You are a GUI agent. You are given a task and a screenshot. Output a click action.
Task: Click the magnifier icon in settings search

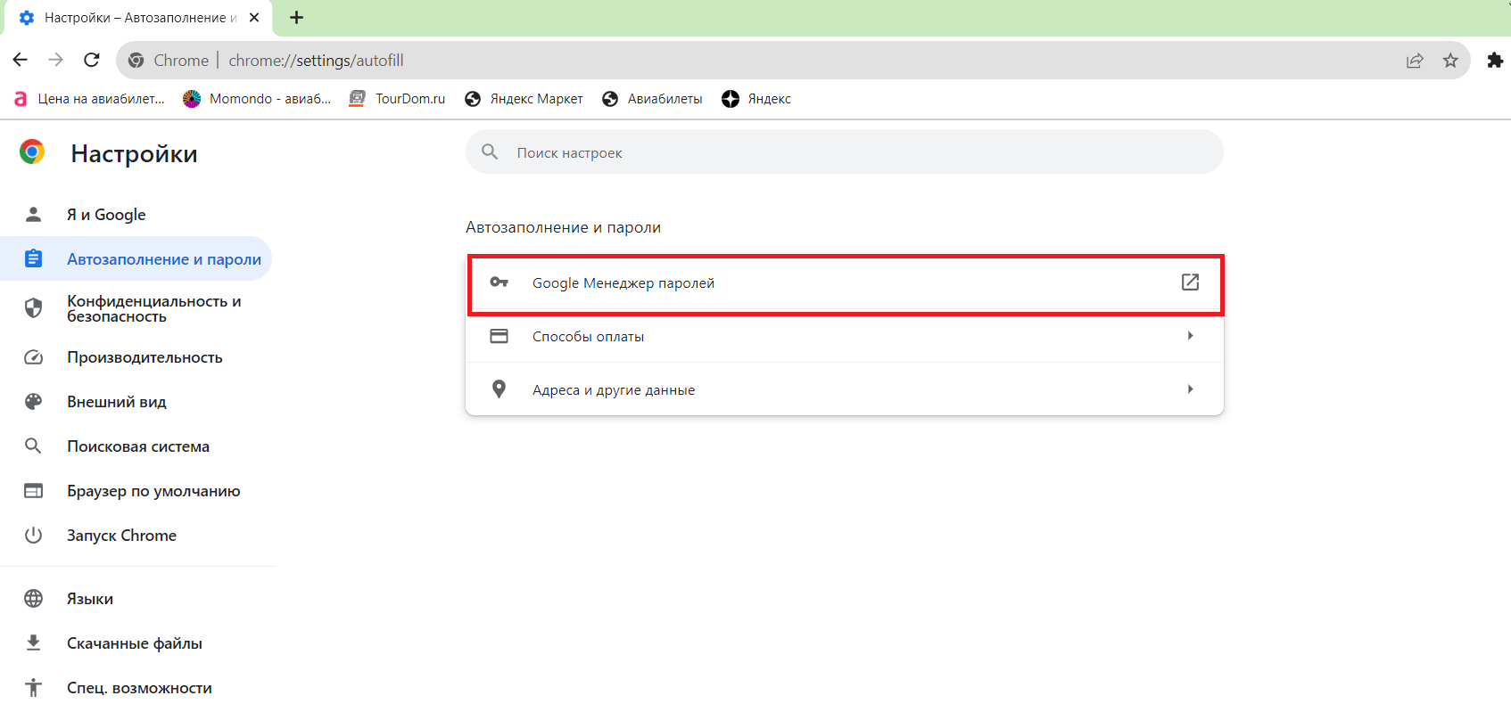(x=490, y=152)
